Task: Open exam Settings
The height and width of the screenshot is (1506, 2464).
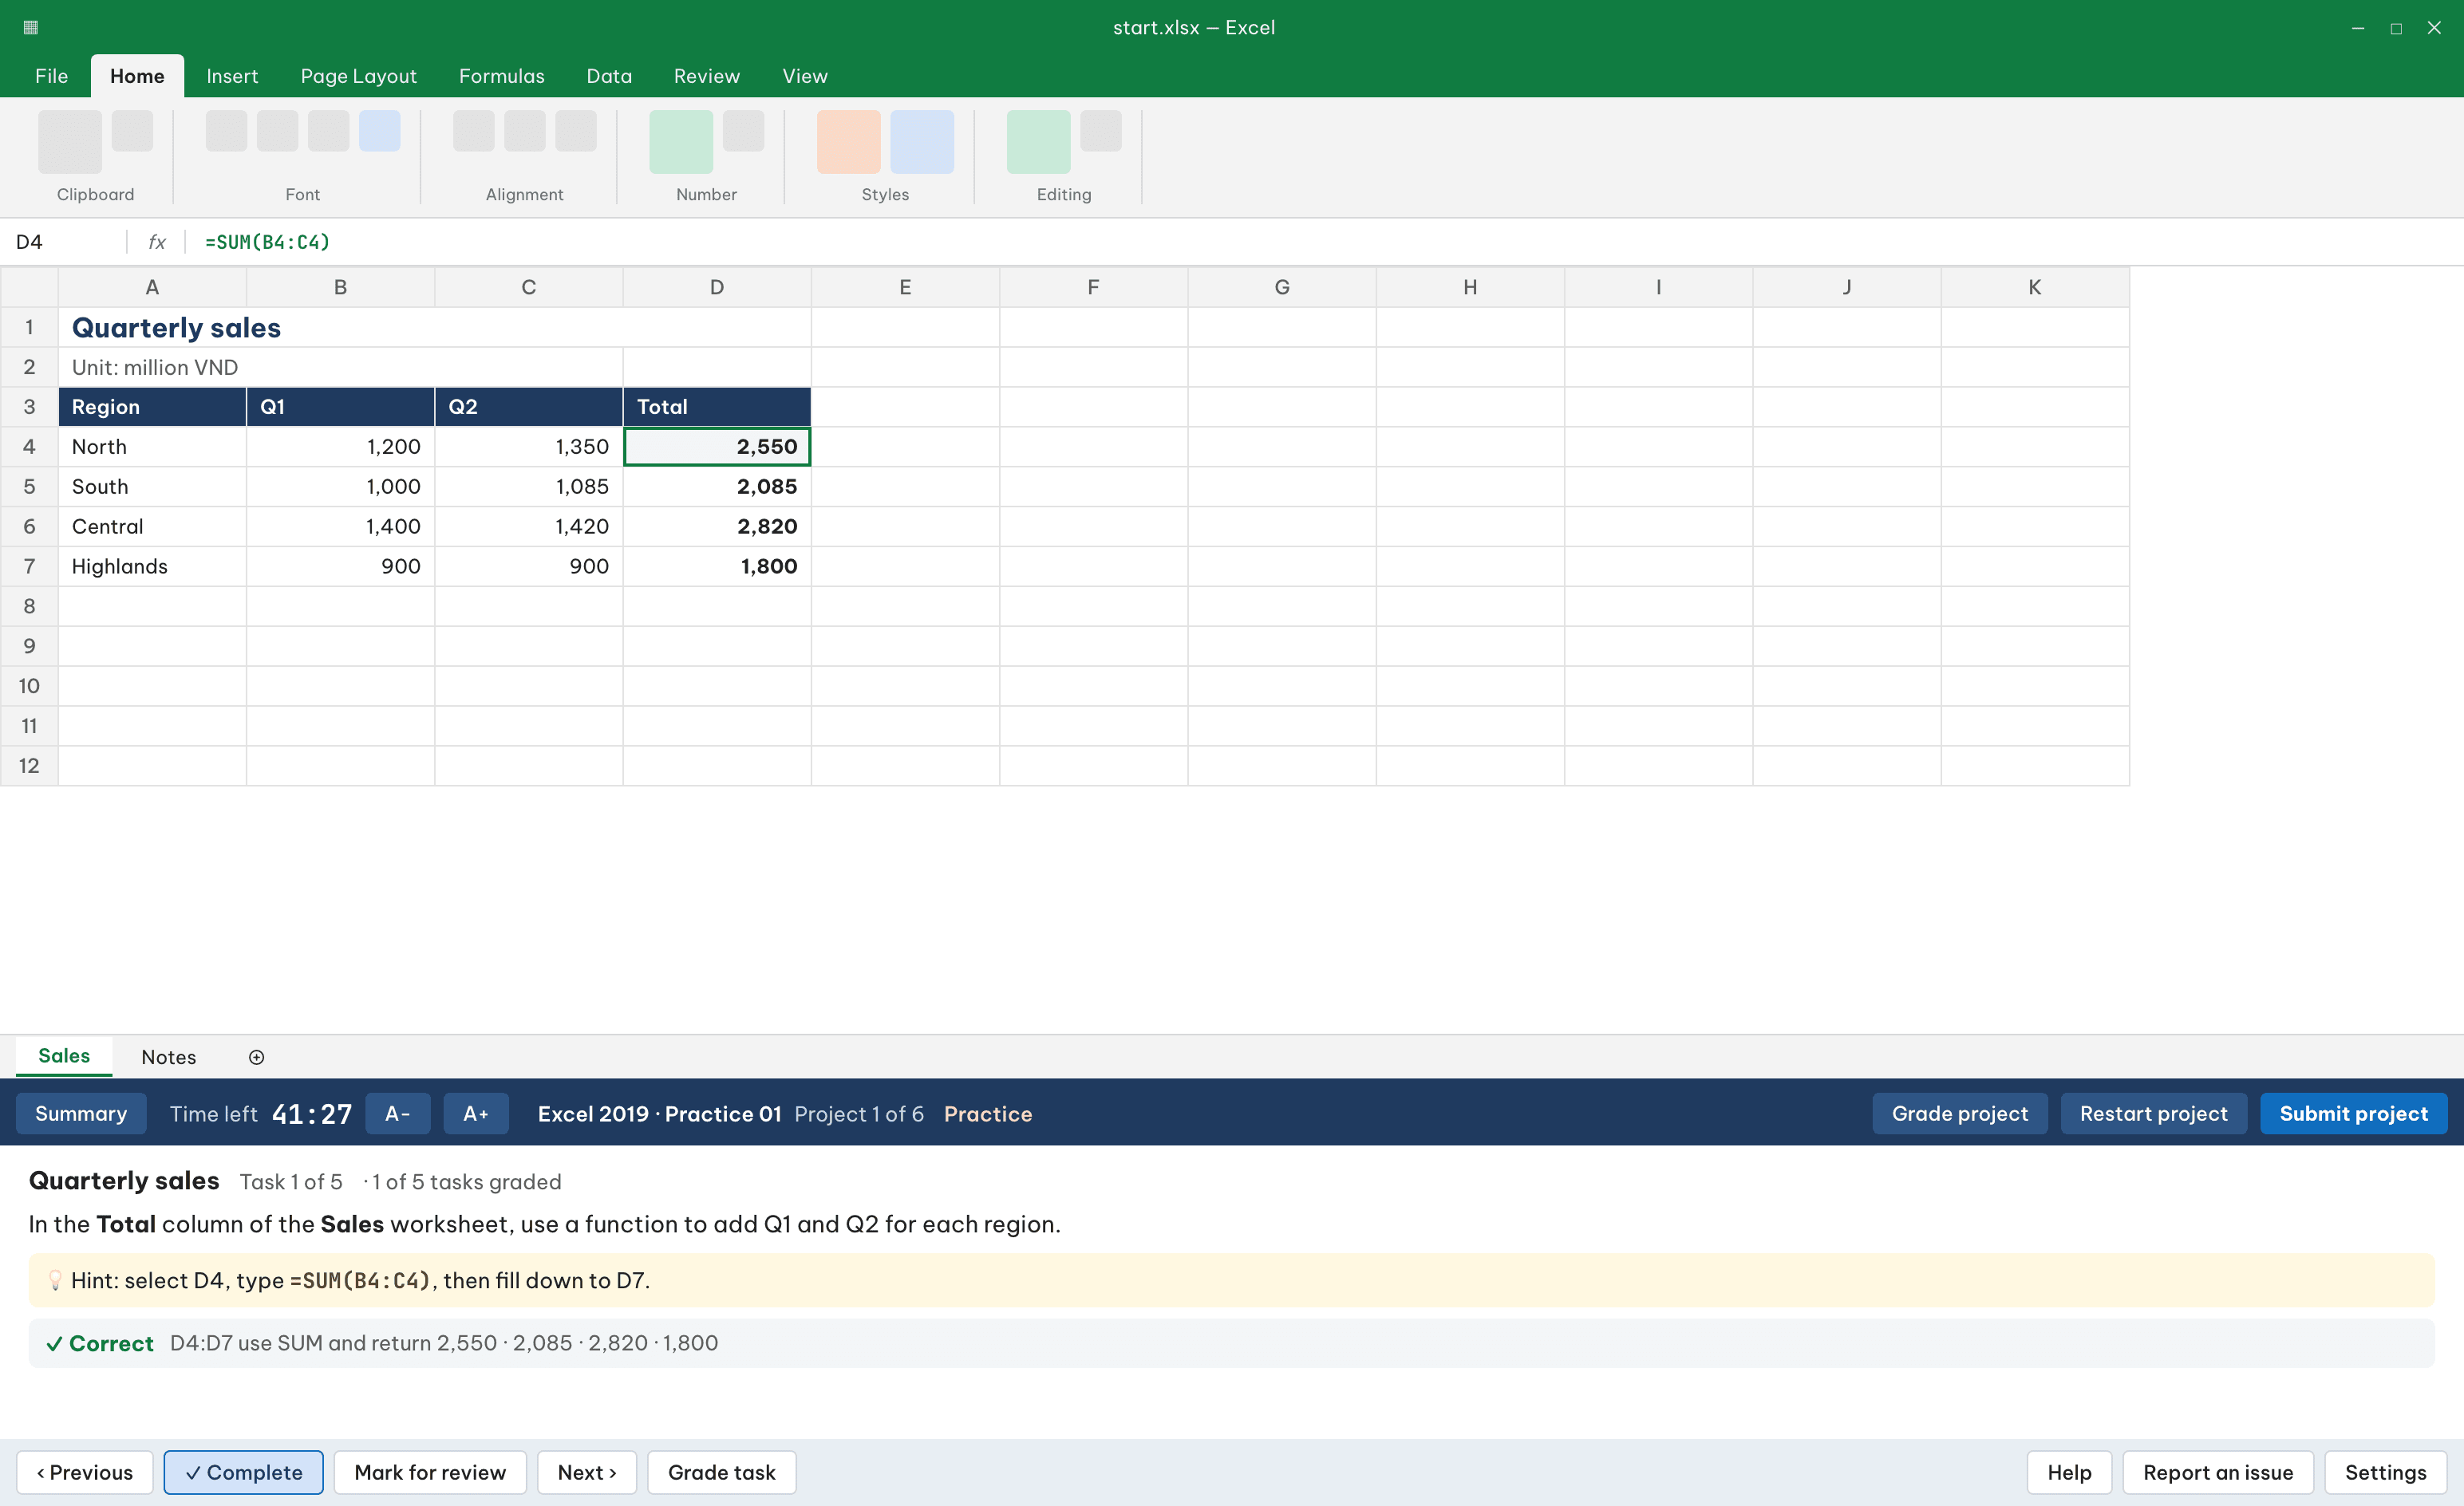Action: pyautogui.click(x=2385, y=1472)
